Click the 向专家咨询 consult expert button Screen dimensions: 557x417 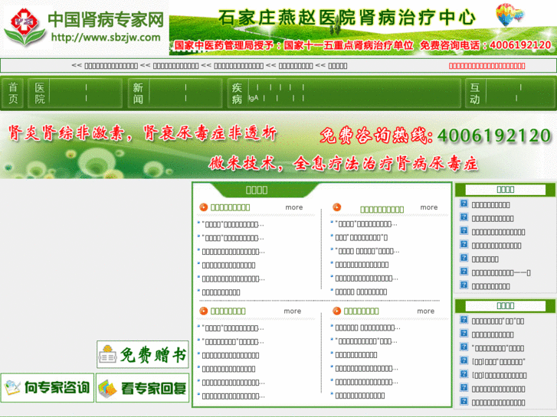coord(47,388)
